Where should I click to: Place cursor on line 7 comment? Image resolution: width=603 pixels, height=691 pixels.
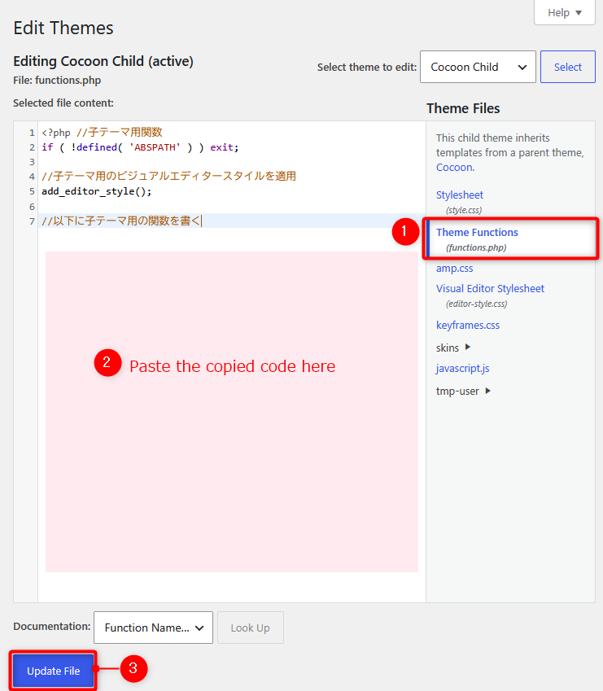tap(121, 221)
